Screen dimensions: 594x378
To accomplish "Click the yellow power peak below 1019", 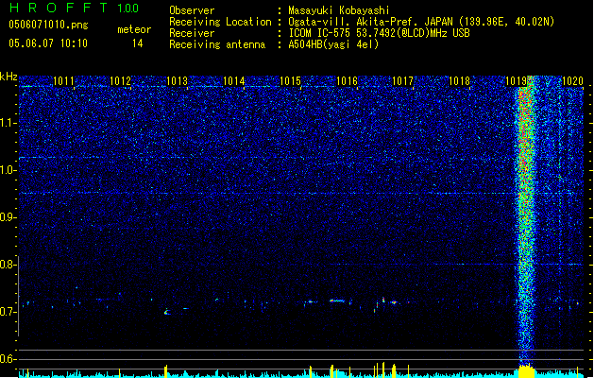I will coord(526,370).
